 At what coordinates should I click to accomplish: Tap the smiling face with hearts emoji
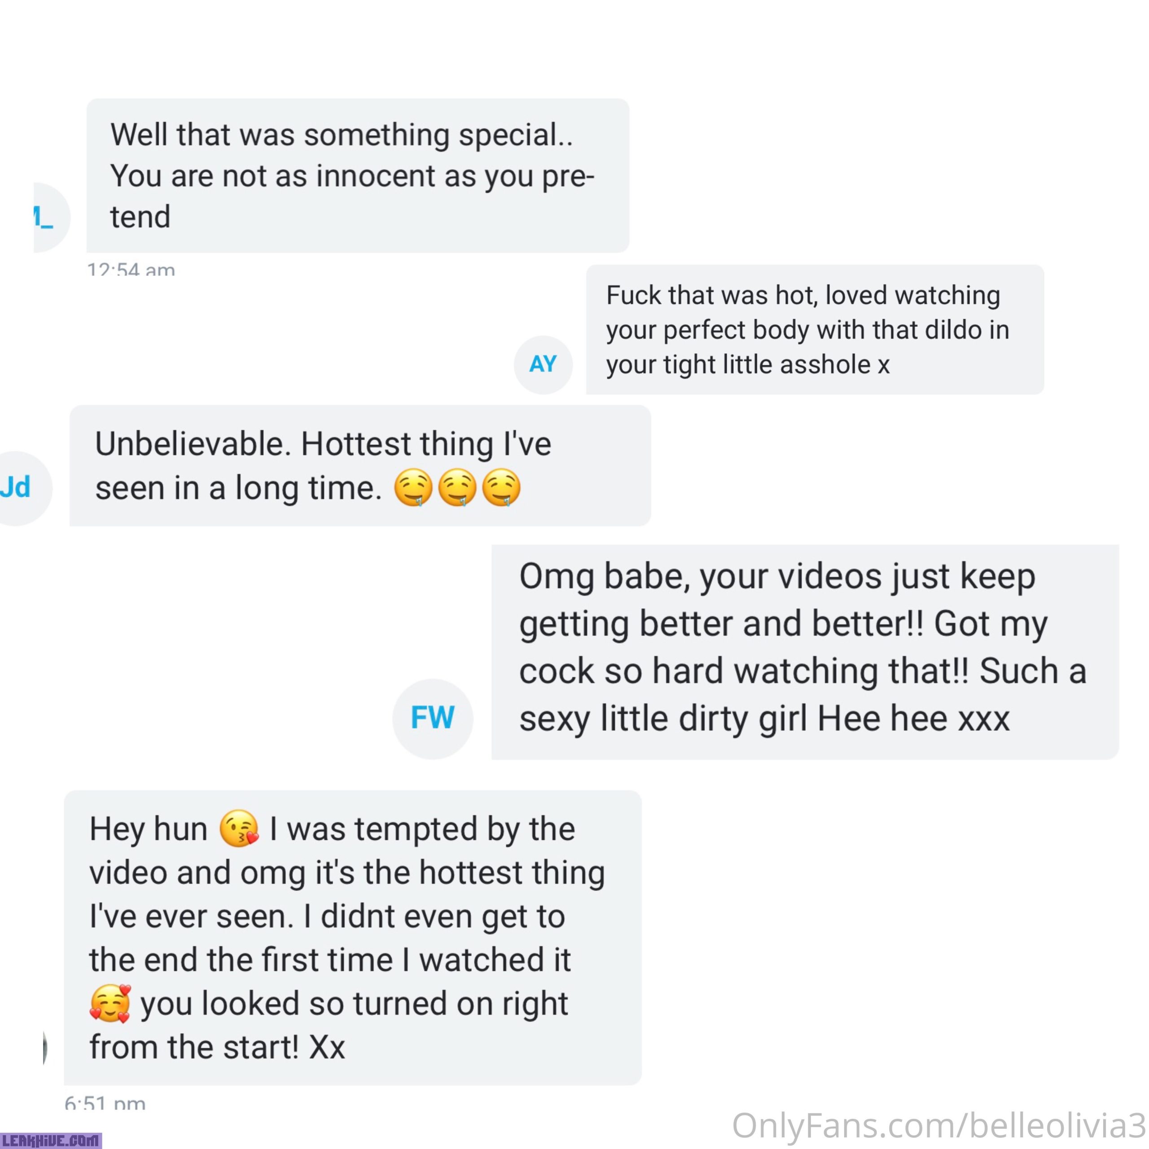[110, 1004]
